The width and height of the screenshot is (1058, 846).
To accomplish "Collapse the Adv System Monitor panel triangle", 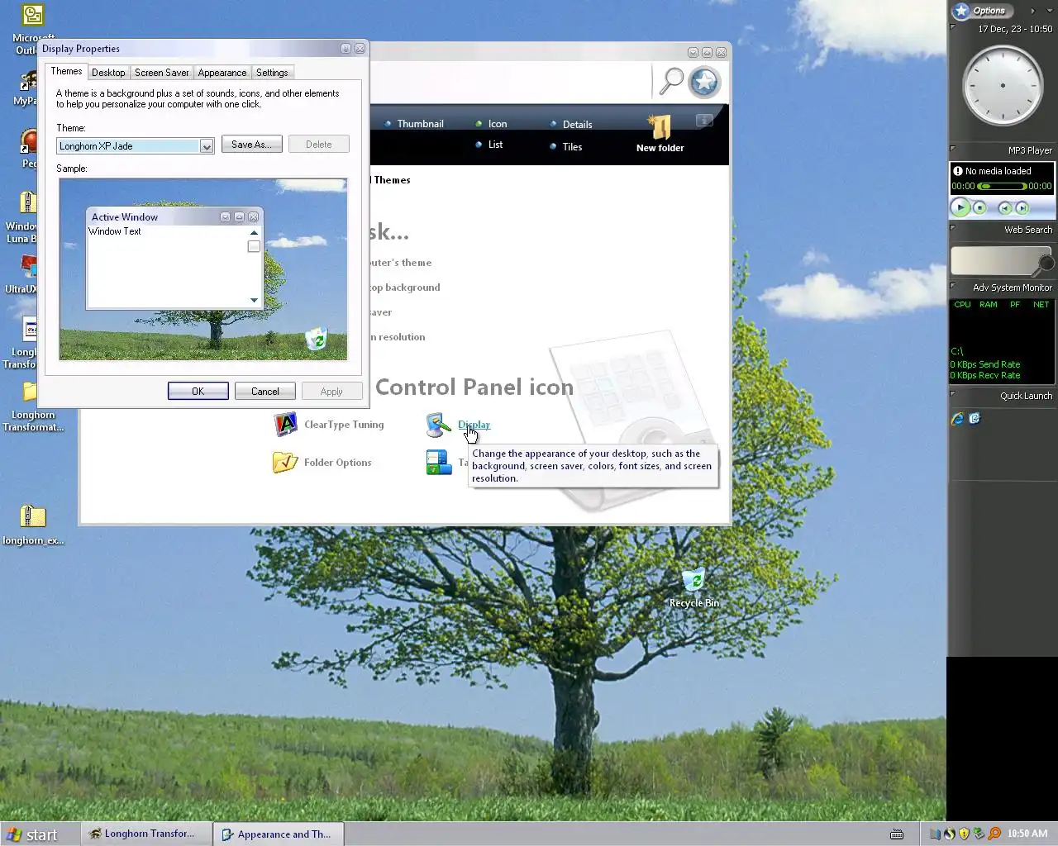I will [x=953, y=286].
